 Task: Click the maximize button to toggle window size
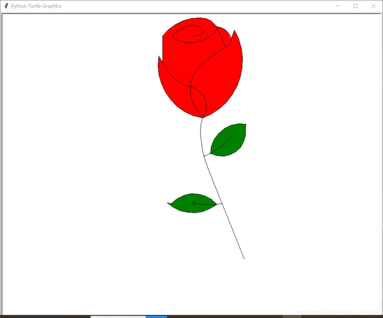(x=355, y=6)
